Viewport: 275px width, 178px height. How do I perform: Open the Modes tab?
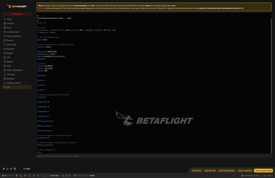coord(17,53)
